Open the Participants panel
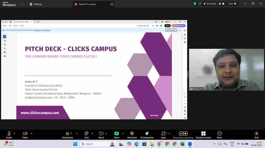Image resolution: width=265 pixels, height=148 pixels. pyautogui.click(x=68, y=135)
